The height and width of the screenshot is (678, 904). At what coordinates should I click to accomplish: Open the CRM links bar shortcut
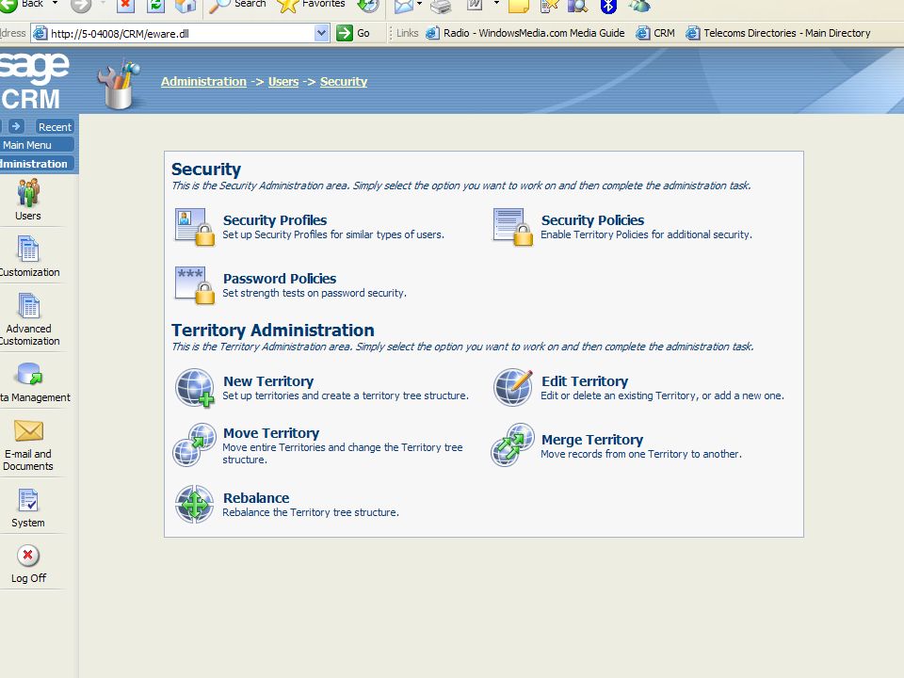[655, 33]
